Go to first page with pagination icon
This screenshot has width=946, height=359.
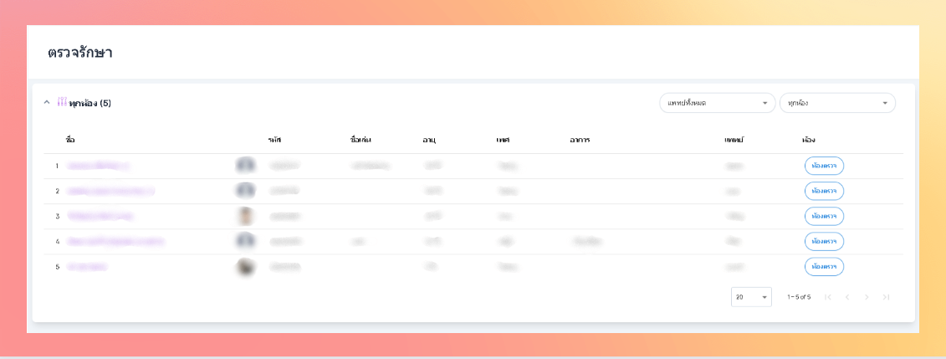(x=828, y=297)
